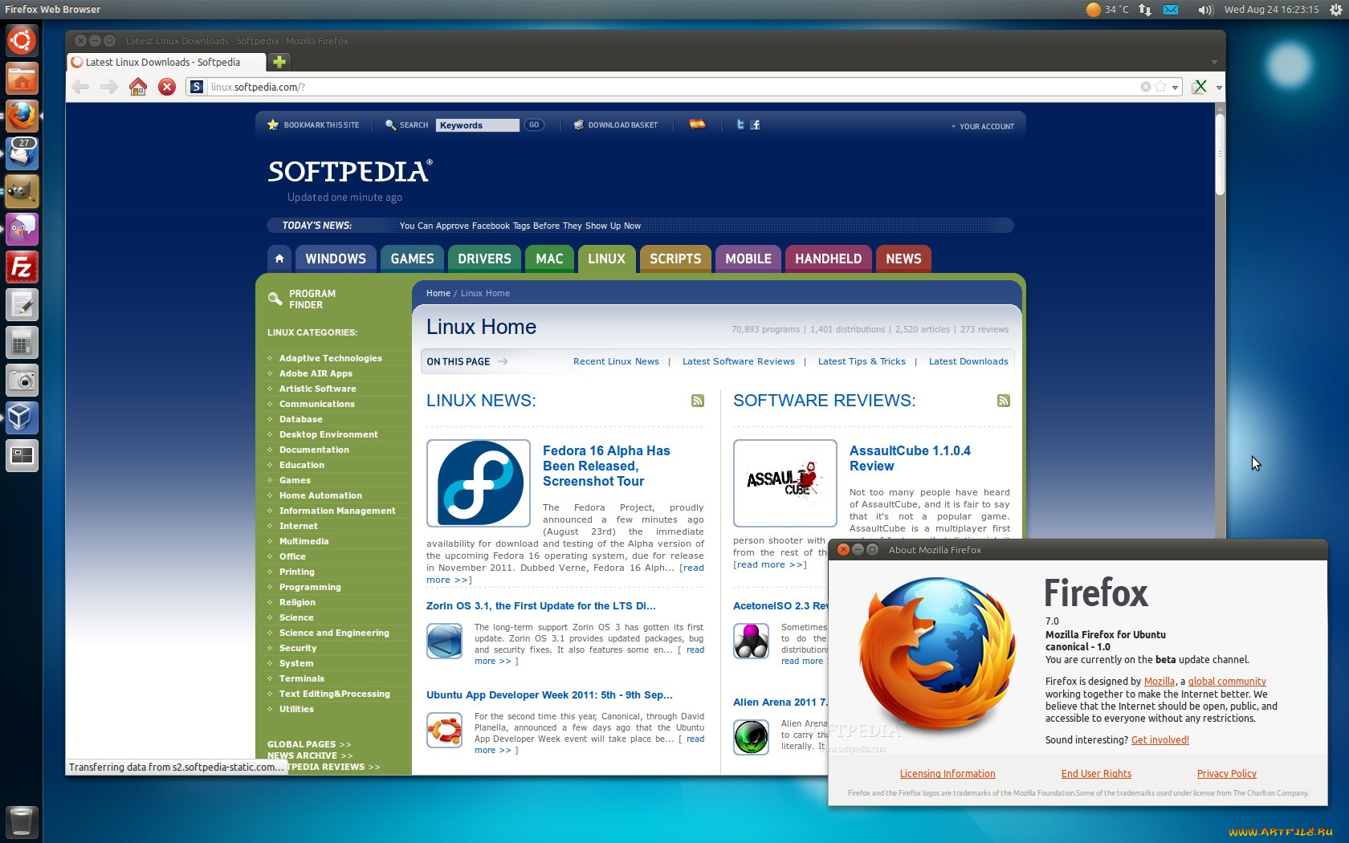1349x843 pixels.
Task: Click the page vertical scrollbar thumb
Action: click(x=1220, y=154)
